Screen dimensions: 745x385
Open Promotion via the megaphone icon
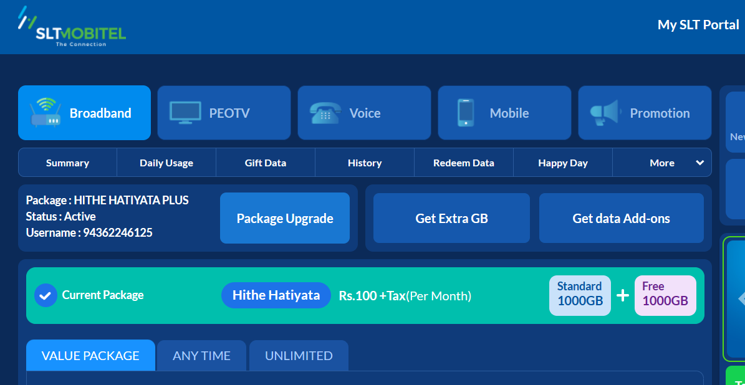[x=606, y=113]
